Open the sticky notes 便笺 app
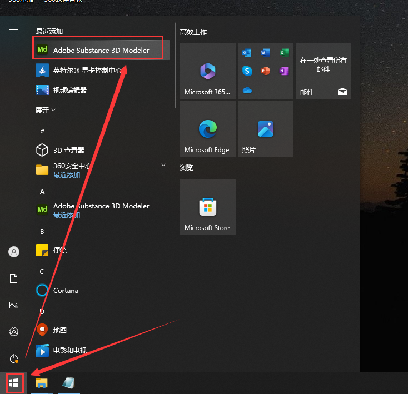Viewport: 408px width, 394px height. [x=101, y=250]
